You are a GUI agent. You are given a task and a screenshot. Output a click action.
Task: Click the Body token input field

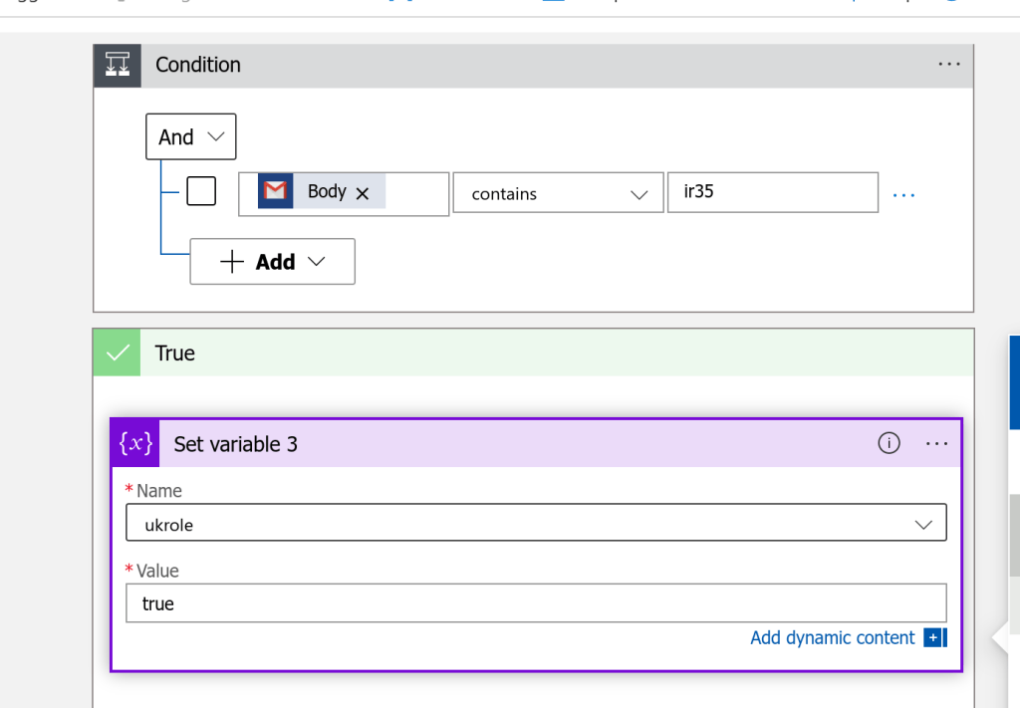coord(344,193)
